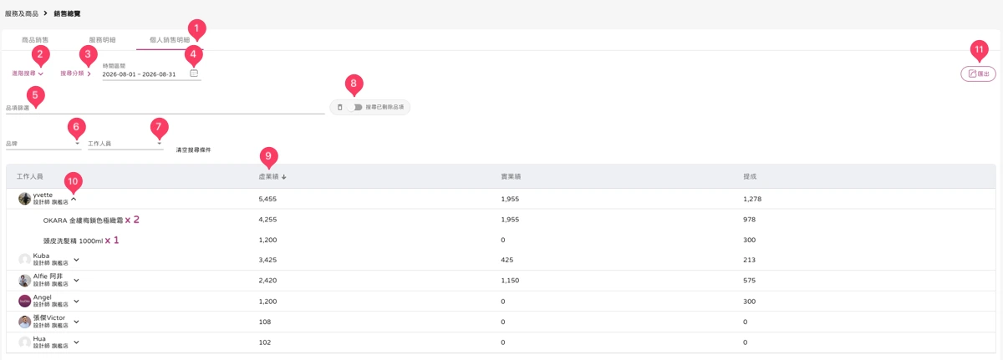Click the export icon in 匯出 button

point(972,74)
